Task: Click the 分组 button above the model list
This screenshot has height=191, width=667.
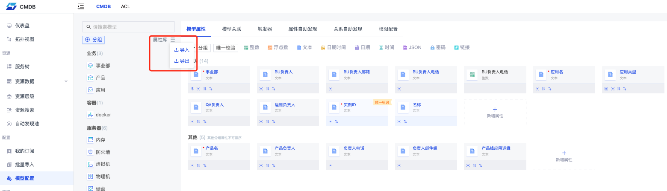Action: [x=94, y=40]
